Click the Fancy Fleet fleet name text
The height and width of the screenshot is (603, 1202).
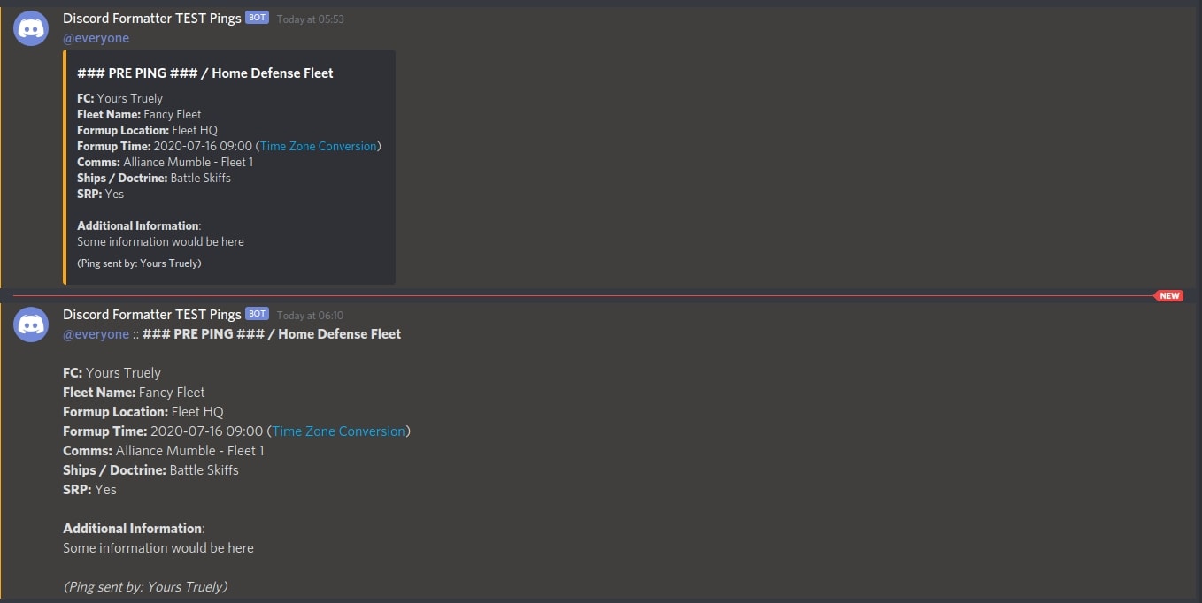[172, 114]
